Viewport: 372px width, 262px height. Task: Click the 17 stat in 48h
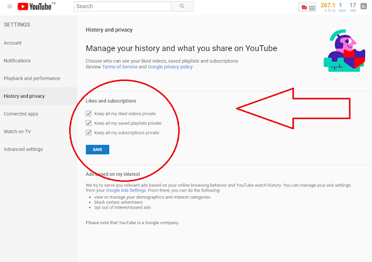tap(353, 5)
